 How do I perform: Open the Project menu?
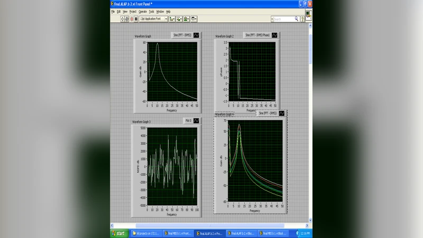[133, 11]
